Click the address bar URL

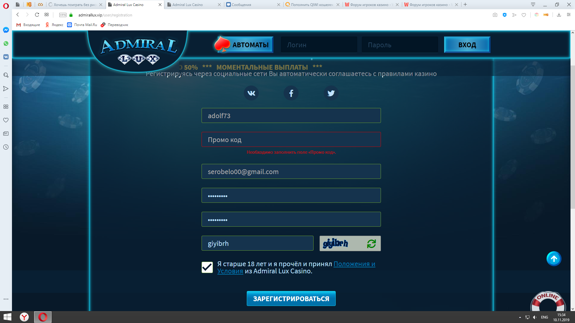(x=105, y=15)
